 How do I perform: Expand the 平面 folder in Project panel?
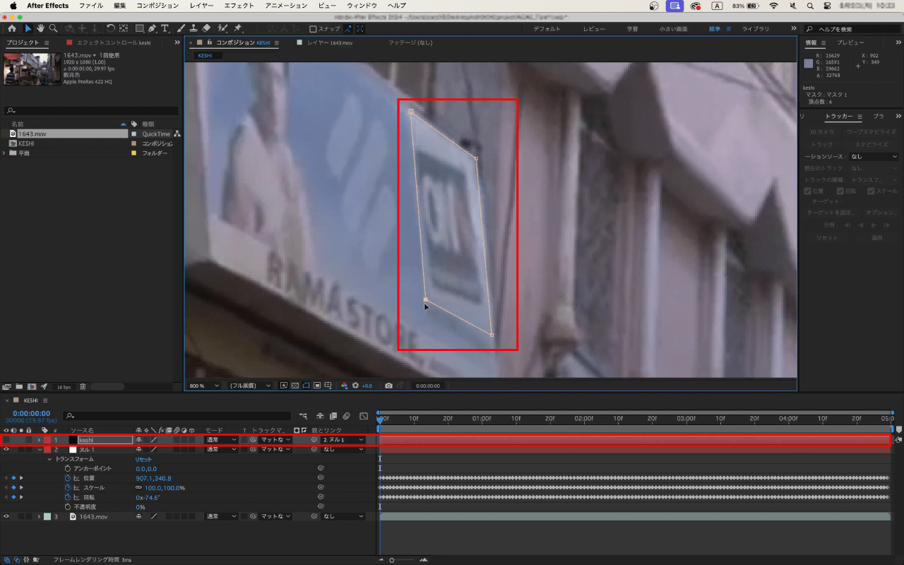4,153
